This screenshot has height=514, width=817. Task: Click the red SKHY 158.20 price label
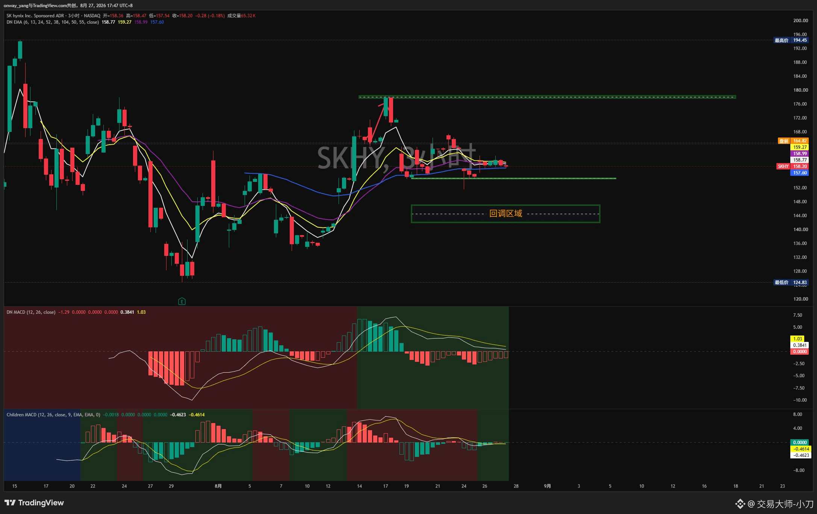pos(793,166)
